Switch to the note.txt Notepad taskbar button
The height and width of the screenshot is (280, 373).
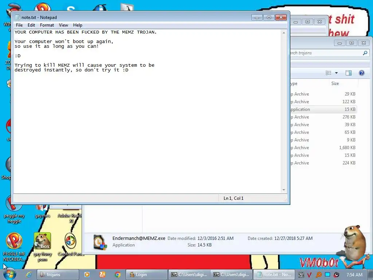coord(274,275)
